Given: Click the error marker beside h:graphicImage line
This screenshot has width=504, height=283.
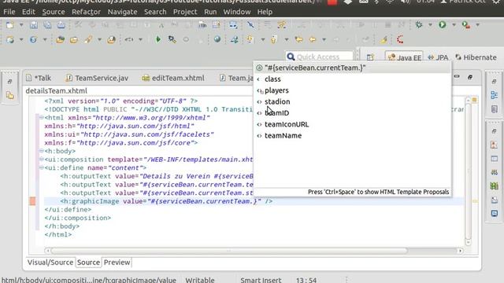Looking at the screenshot, I should 32,201.
